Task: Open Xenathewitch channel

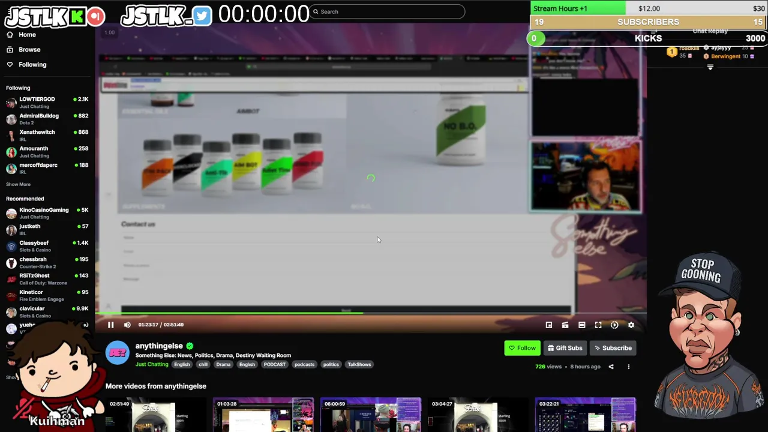Action: tap(47, 136)
